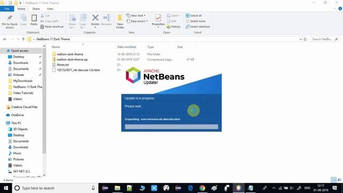Open the Copy to dropdown
343x193 pixels.
[83, 21]
